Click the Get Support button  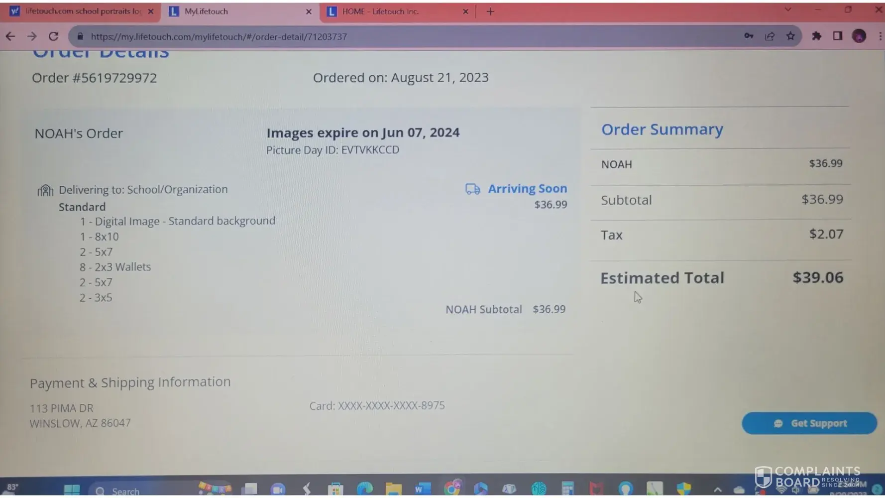click(x=809, y=423)
